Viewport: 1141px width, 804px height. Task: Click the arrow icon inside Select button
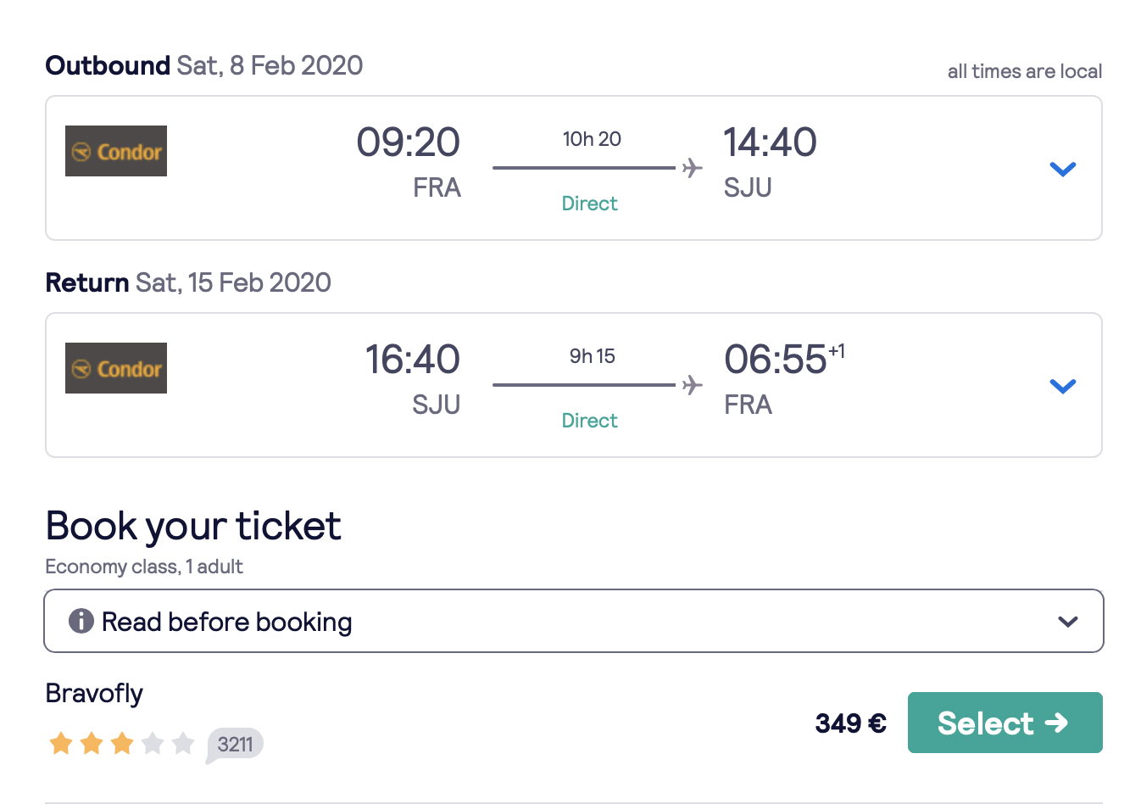[1056, 723]
